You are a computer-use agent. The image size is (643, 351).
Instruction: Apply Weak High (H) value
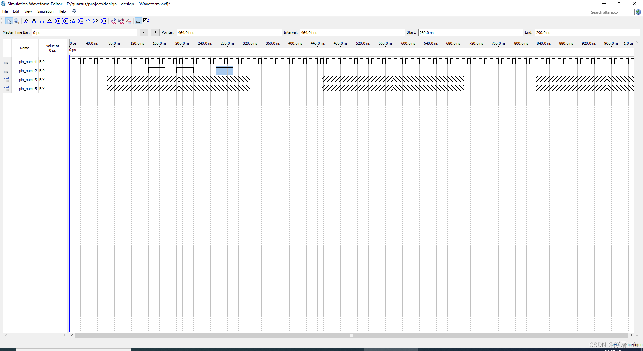[65, 21]
